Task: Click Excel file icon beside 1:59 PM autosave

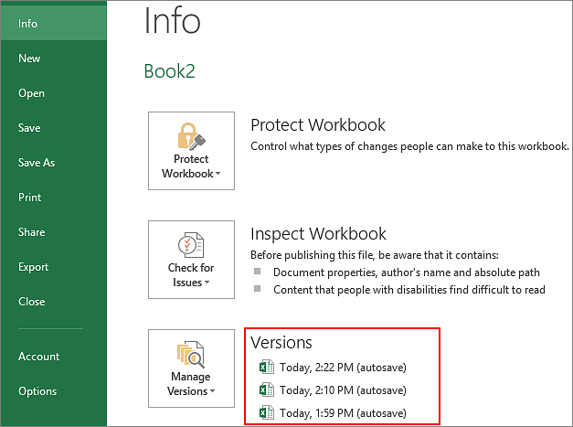Action: point(267,413)
